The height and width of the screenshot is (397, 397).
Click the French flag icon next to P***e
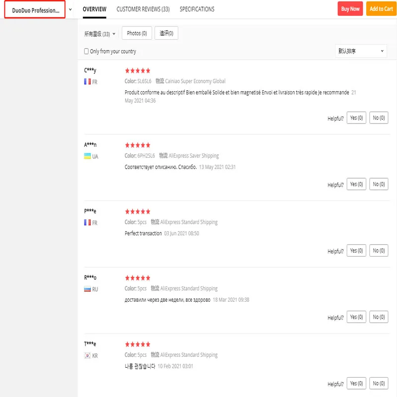(87, 222)
